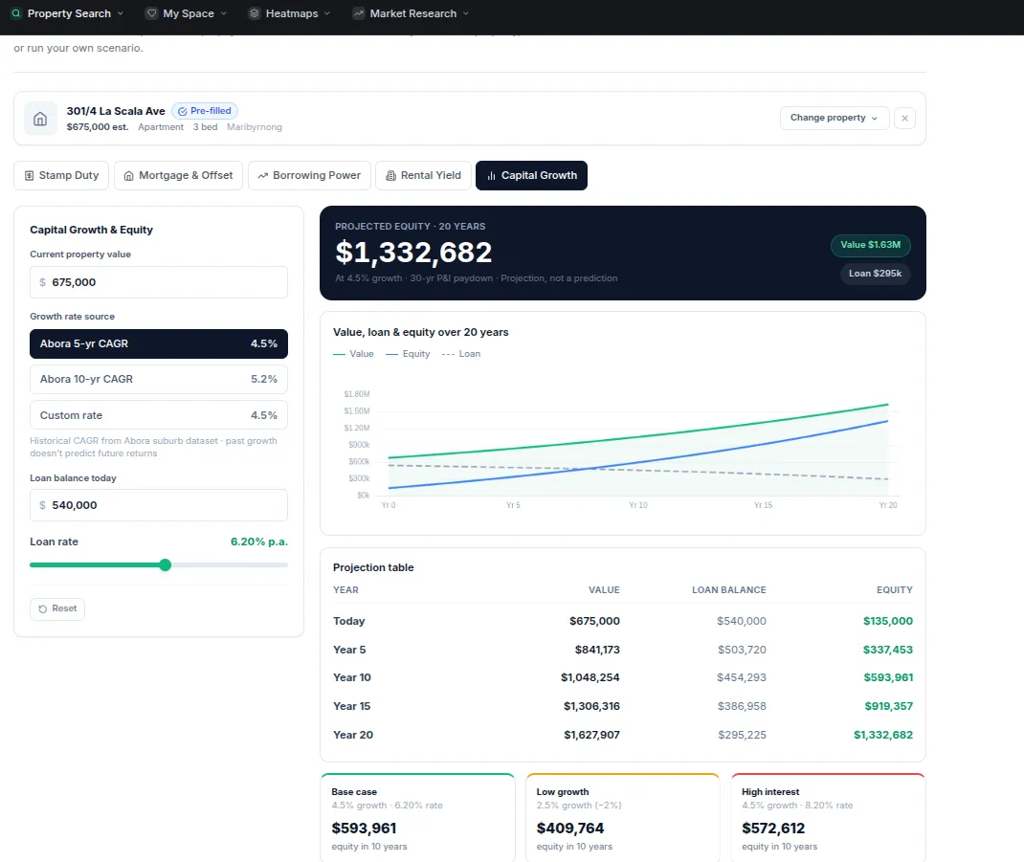Open the Property Search menu
The height and width of the screenshot is (862, 1024).
tap(67, 13)
